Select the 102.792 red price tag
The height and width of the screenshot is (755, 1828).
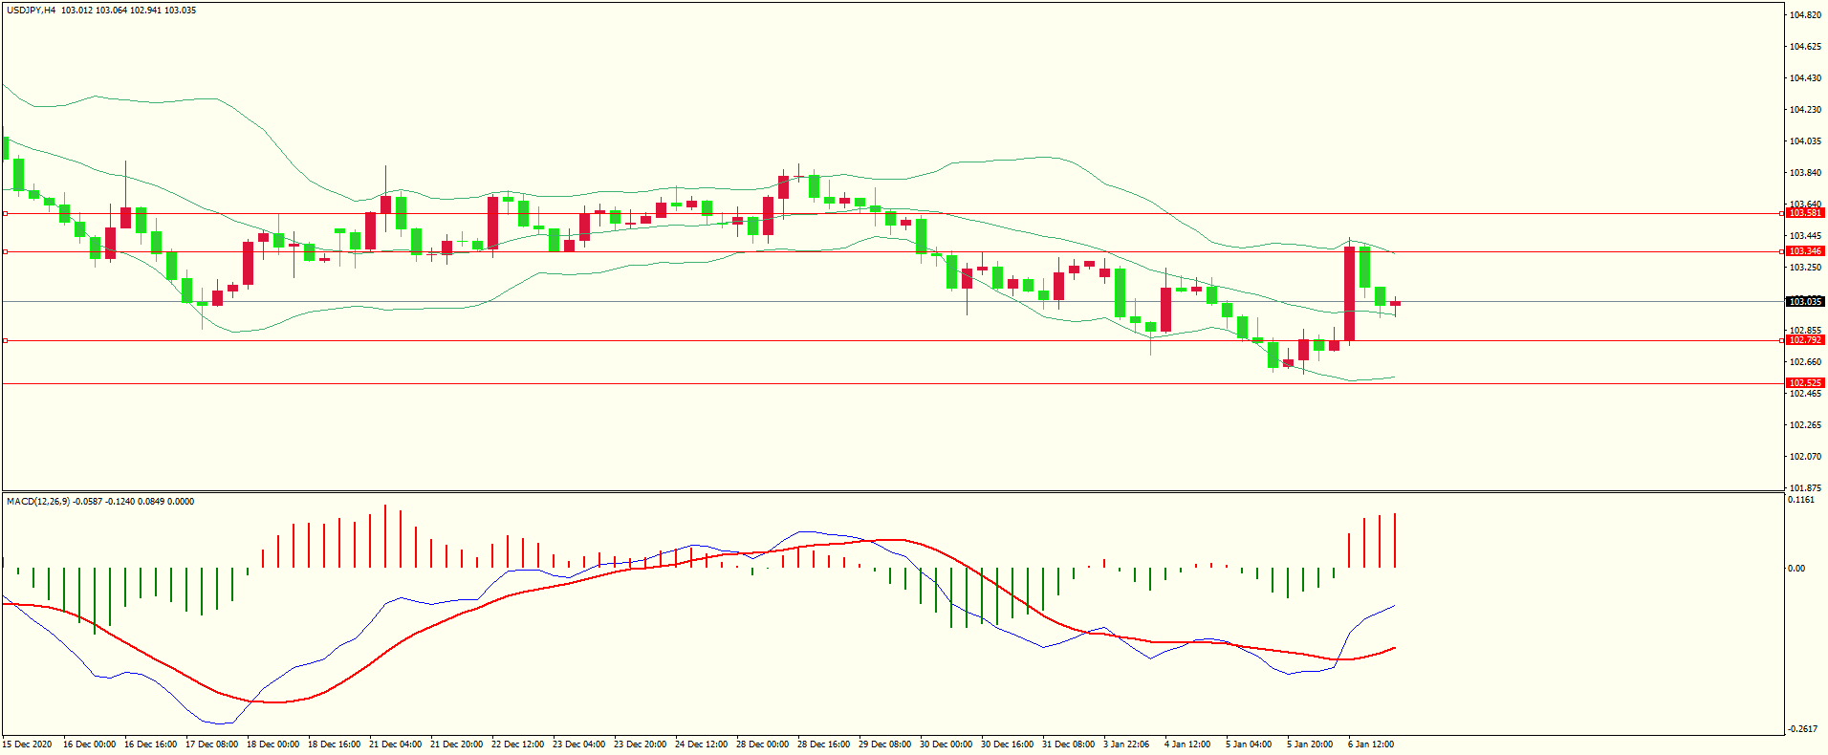click(x=1805, y=340)
